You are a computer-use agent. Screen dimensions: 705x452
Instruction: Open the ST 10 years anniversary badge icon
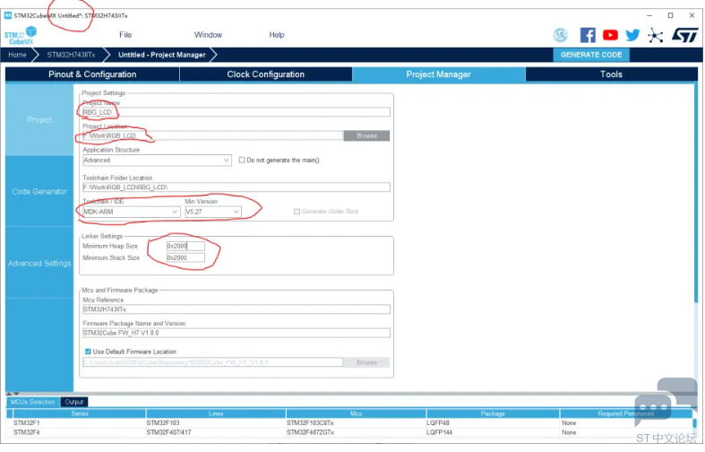pos(560,35)
